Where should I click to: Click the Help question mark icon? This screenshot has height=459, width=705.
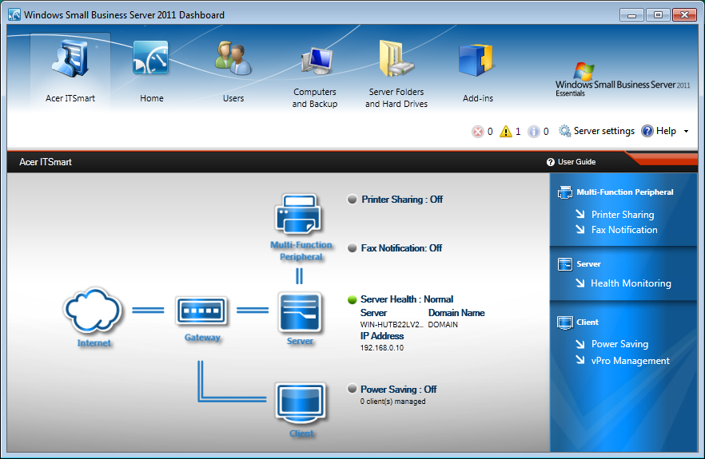tap(647, 131)
